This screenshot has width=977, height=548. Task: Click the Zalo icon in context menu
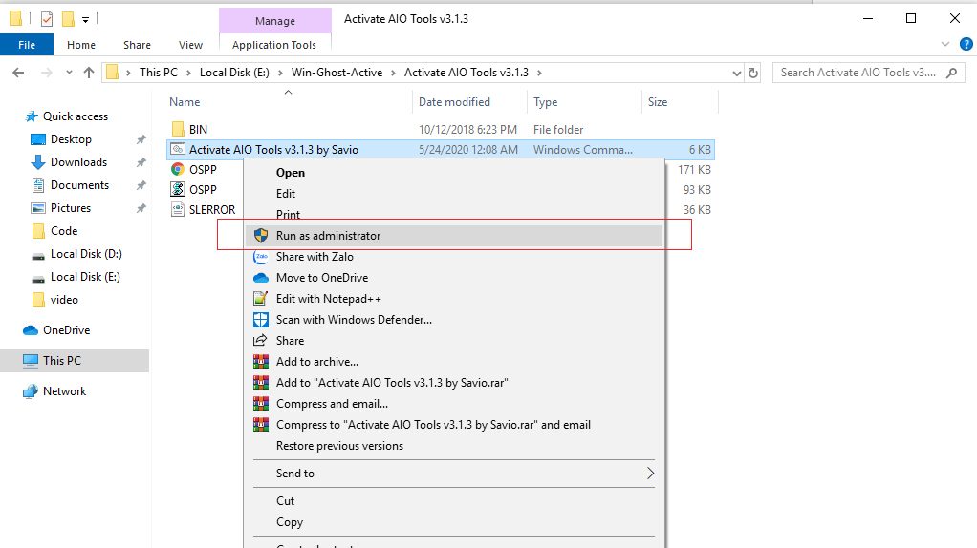260,257
